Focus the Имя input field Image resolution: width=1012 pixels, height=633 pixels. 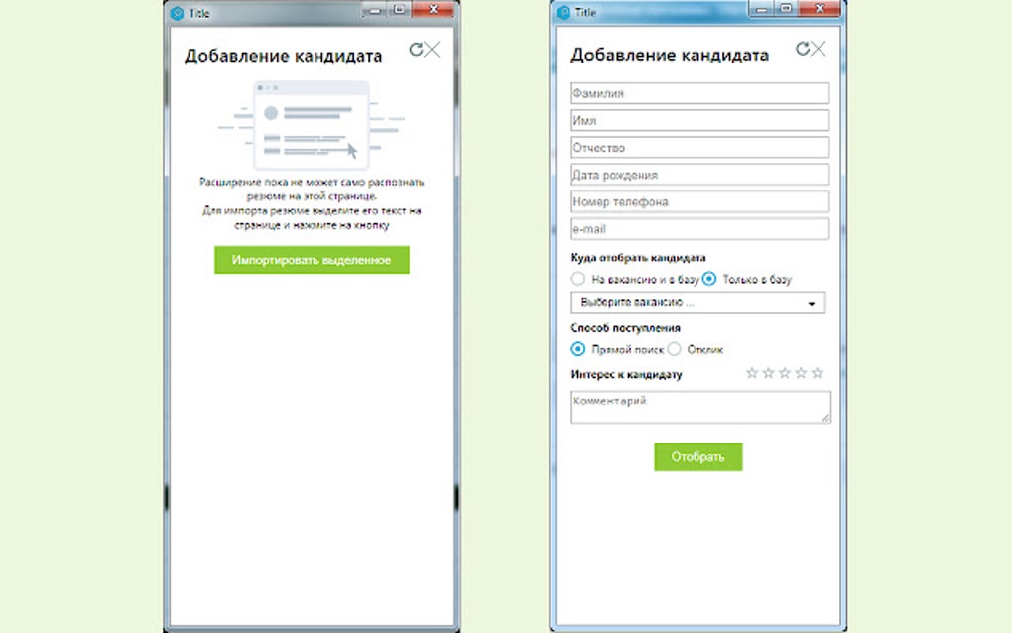coord(700,121)
